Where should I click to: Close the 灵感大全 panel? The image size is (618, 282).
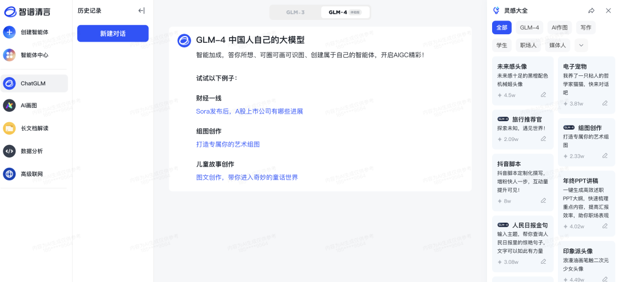[x=608, y=11]
